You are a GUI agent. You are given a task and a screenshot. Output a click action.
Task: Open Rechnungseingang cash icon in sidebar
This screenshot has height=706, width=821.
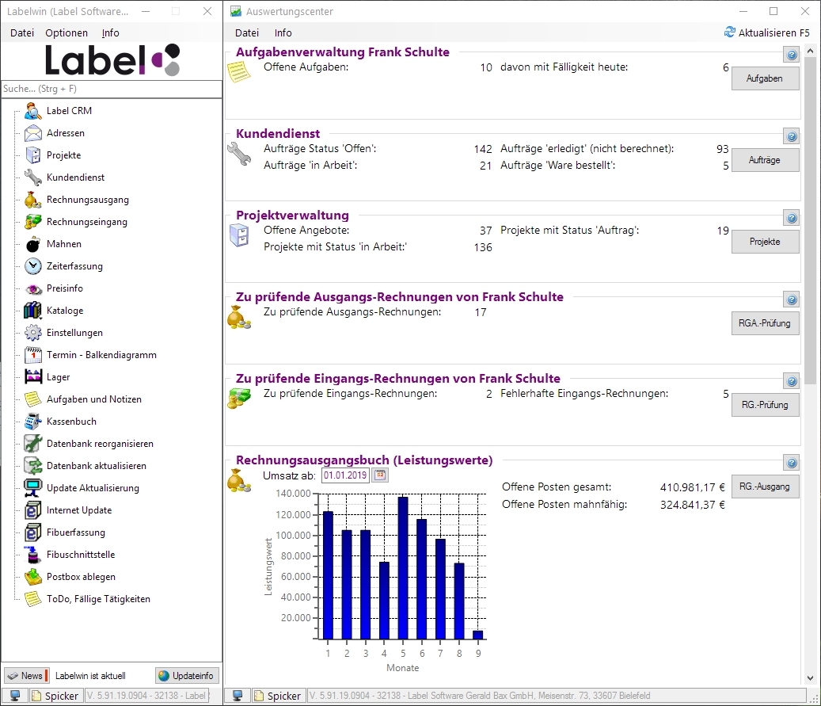33,222
